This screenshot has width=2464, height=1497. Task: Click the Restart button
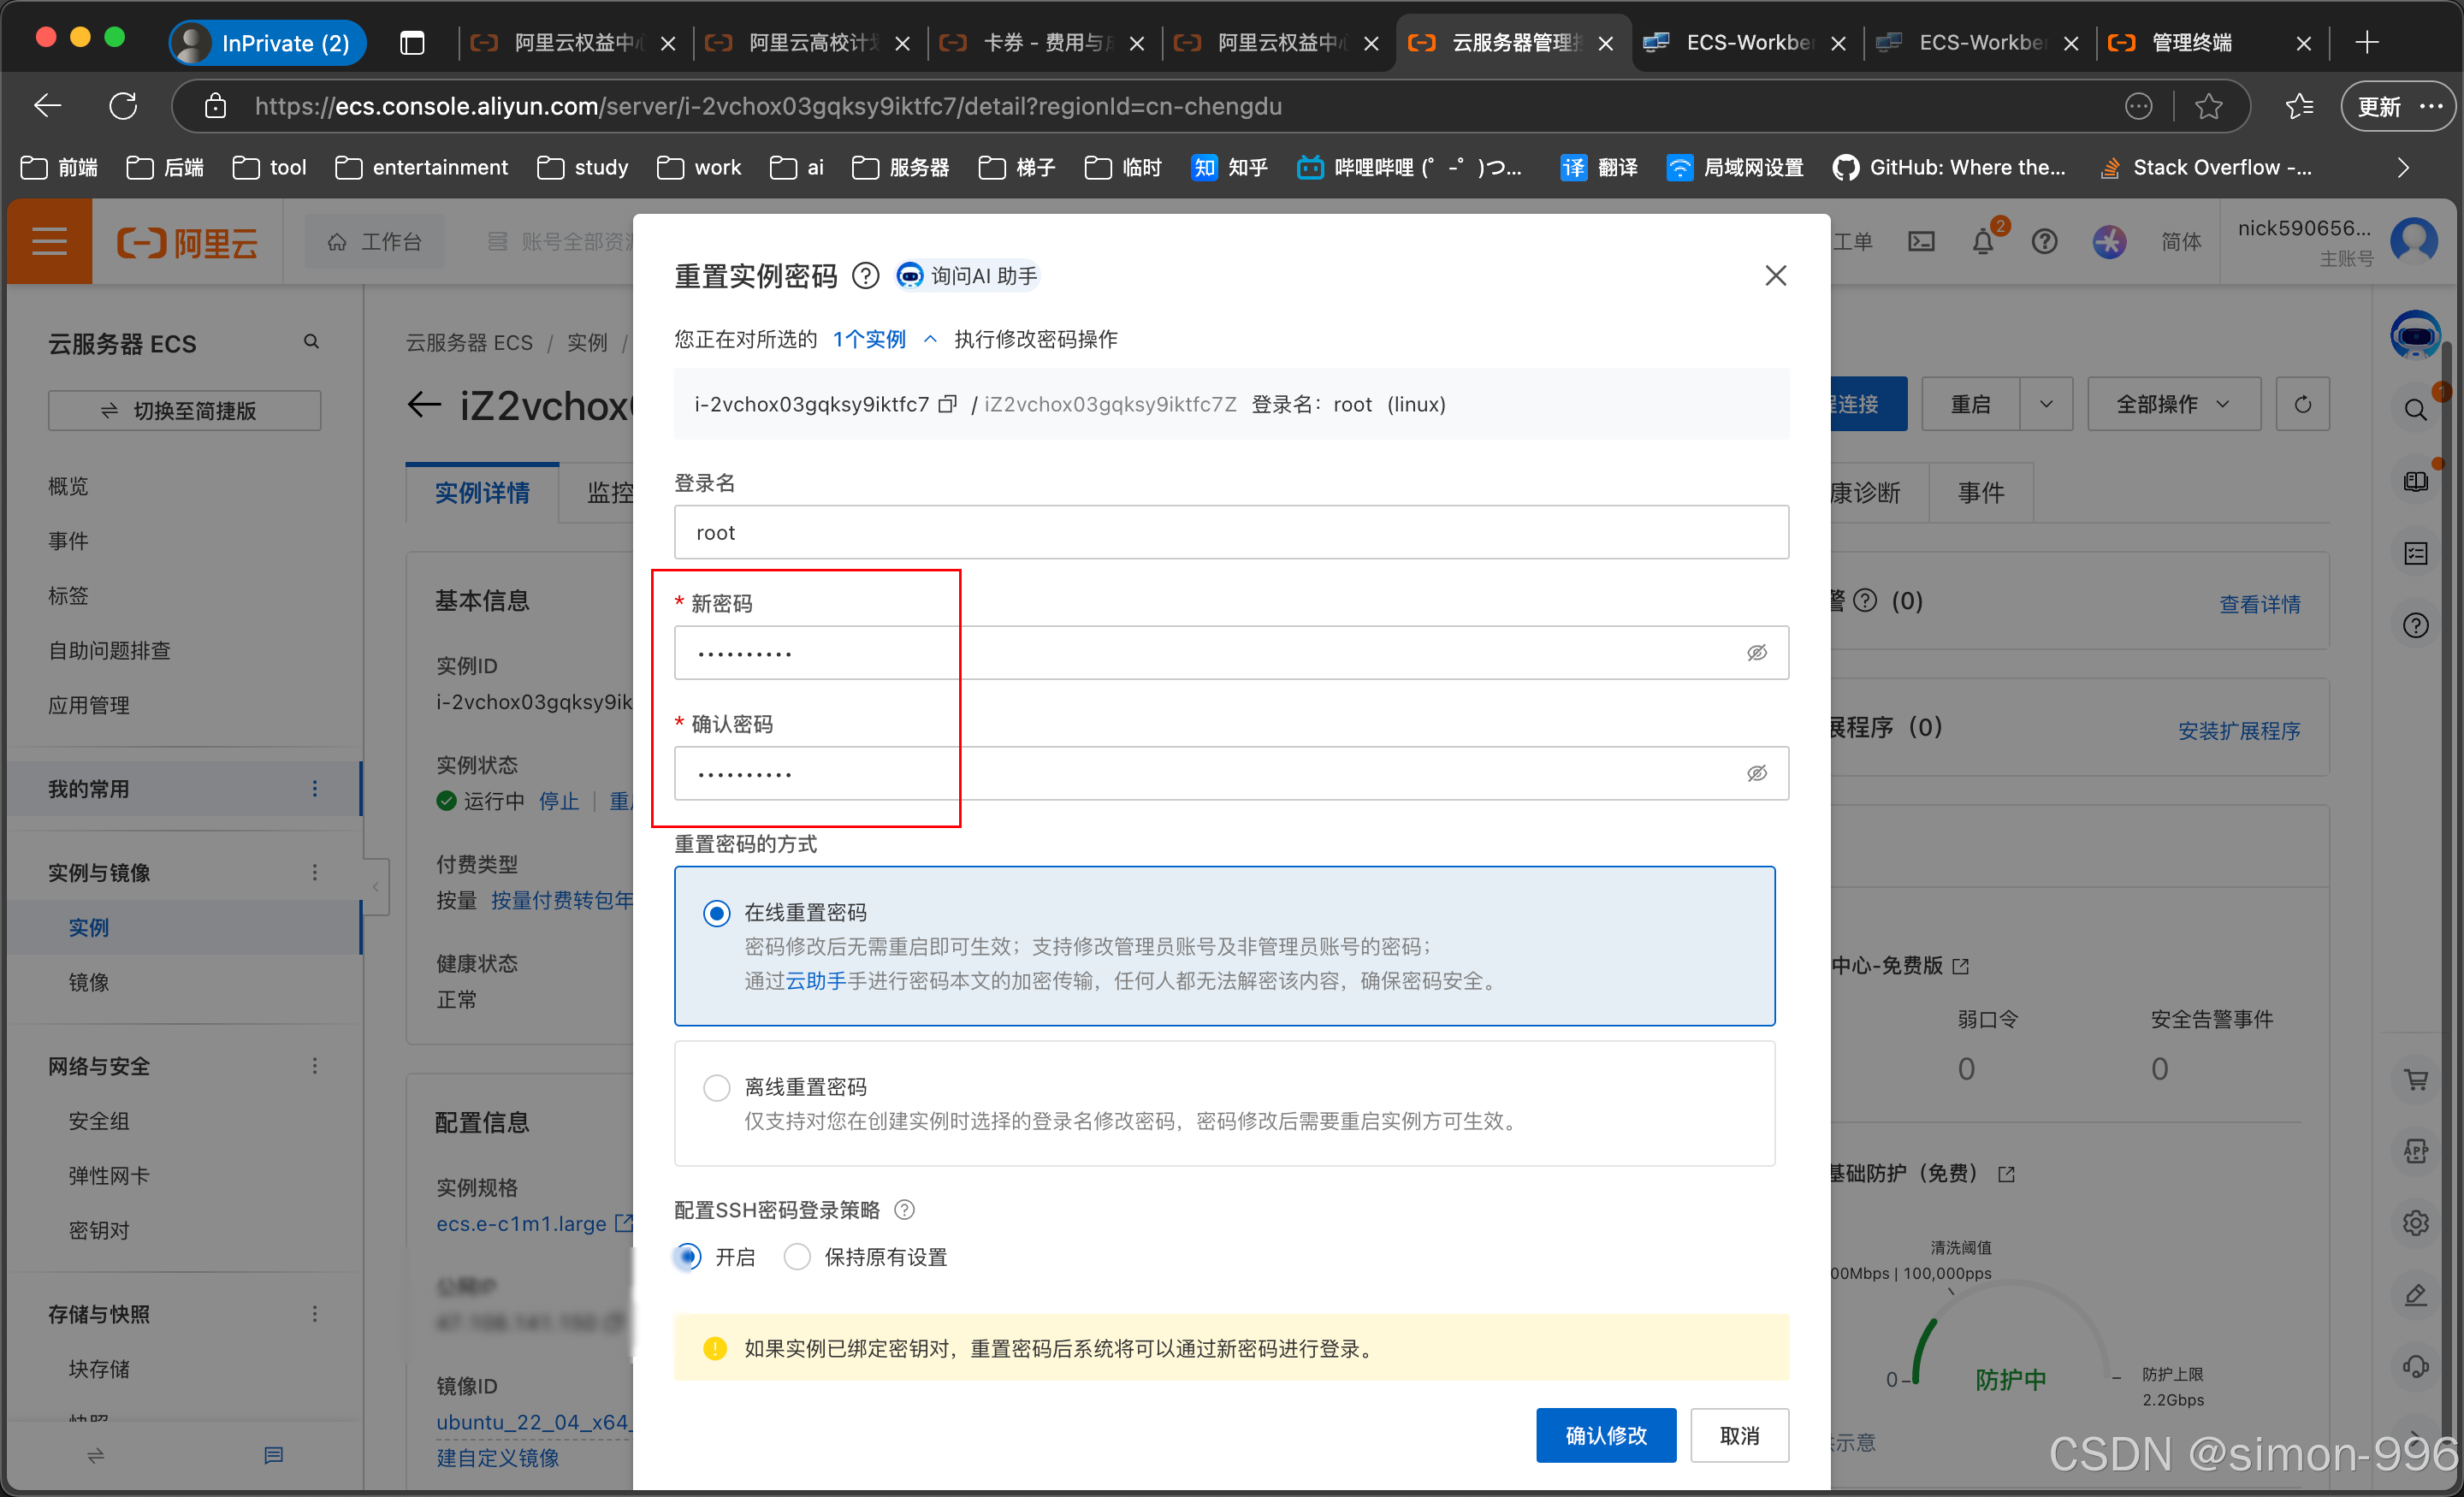point(1970,404)
